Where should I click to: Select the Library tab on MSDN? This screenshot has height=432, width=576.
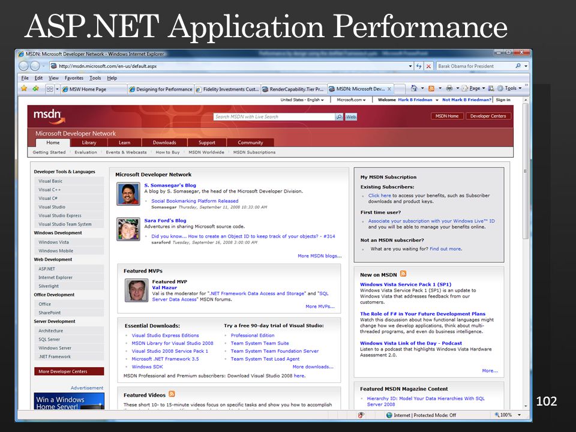coord(89,143)
